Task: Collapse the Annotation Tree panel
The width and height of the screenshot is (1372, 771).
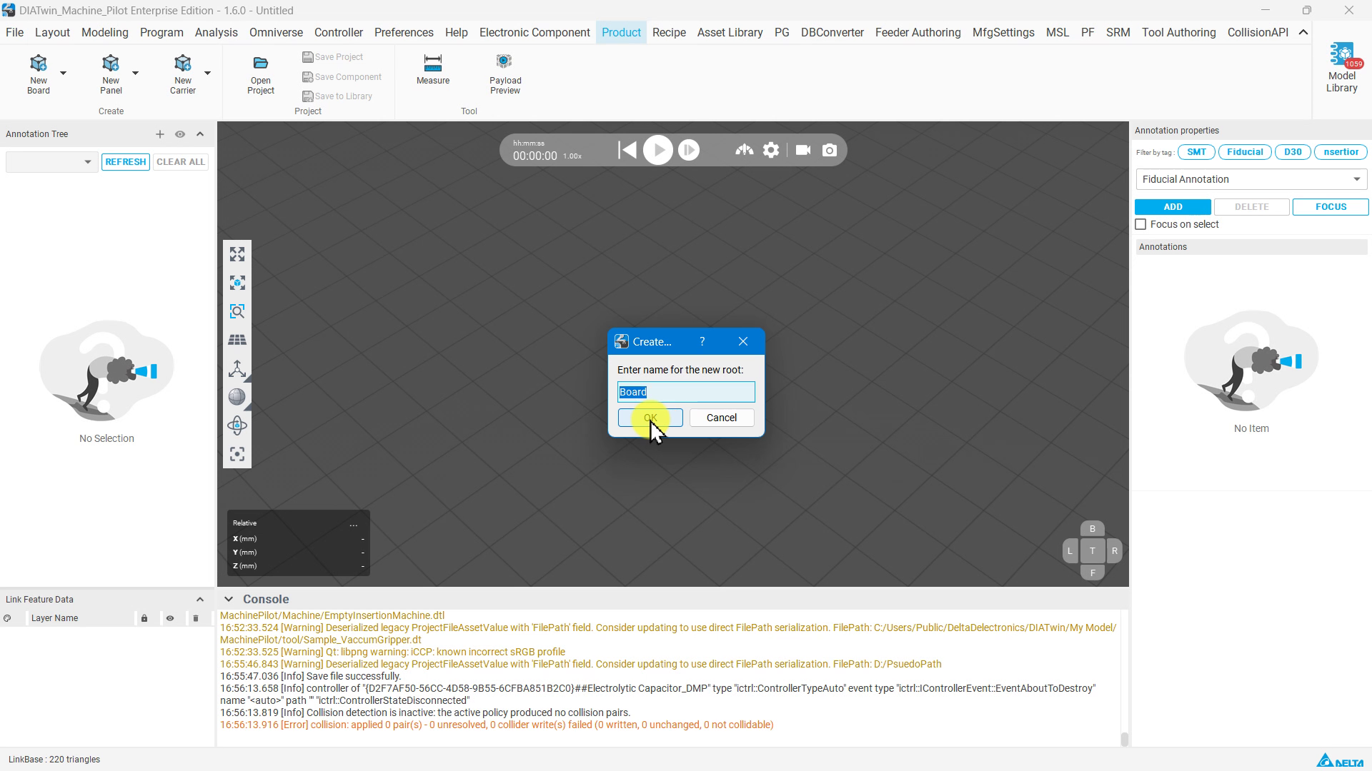Action: (200, 134)
